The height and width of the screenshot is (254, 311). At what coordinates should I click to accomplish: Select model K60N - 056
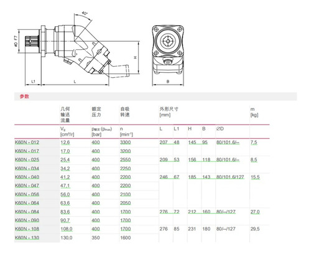pos(27,194)
